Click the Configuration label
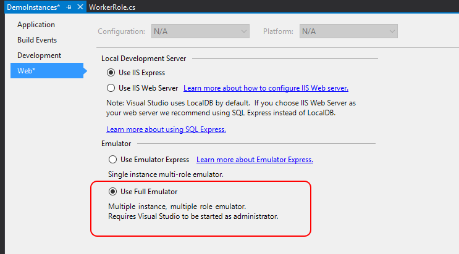The image size is (459, 254). [x=121, y=31]
